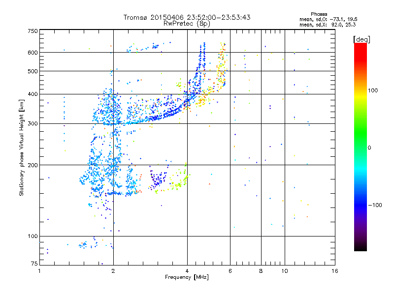The image size is (394, 295).
Task: Click the y-axis '750' tick label
Action: point(33,31)
